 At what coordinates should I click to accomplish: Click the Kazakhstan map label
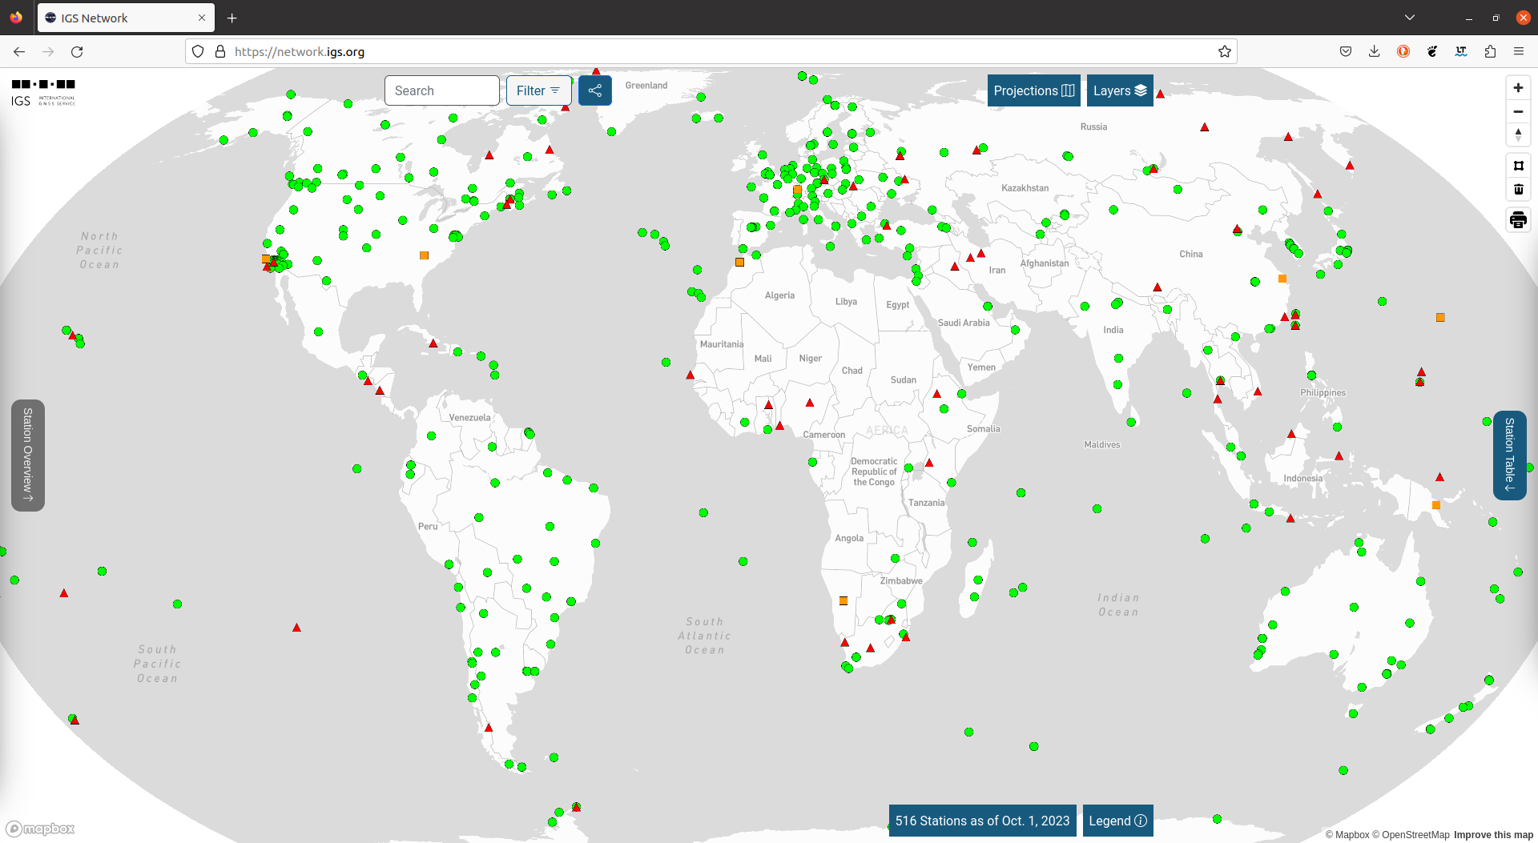[1025, 188]
